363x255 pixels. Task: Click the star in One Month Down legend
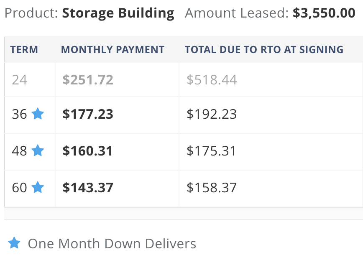coord(14,243)
